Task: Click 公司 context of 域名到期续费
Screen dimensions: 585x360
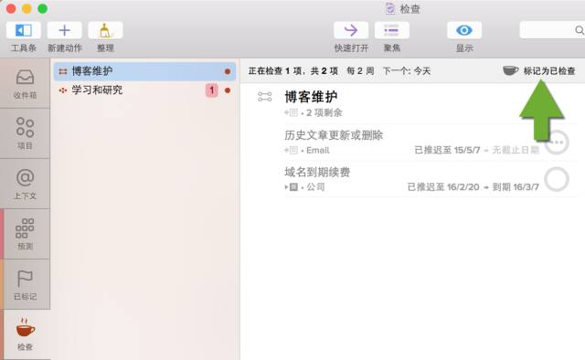Action: click(x=315, y=187)
